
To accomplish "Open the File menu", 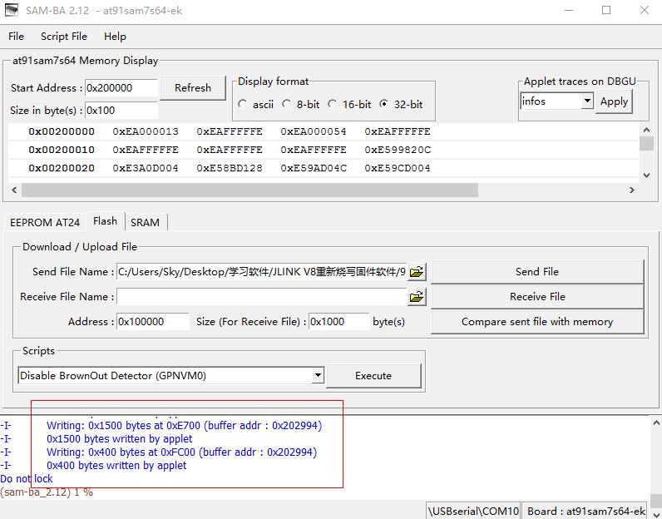I will point(16,37).
